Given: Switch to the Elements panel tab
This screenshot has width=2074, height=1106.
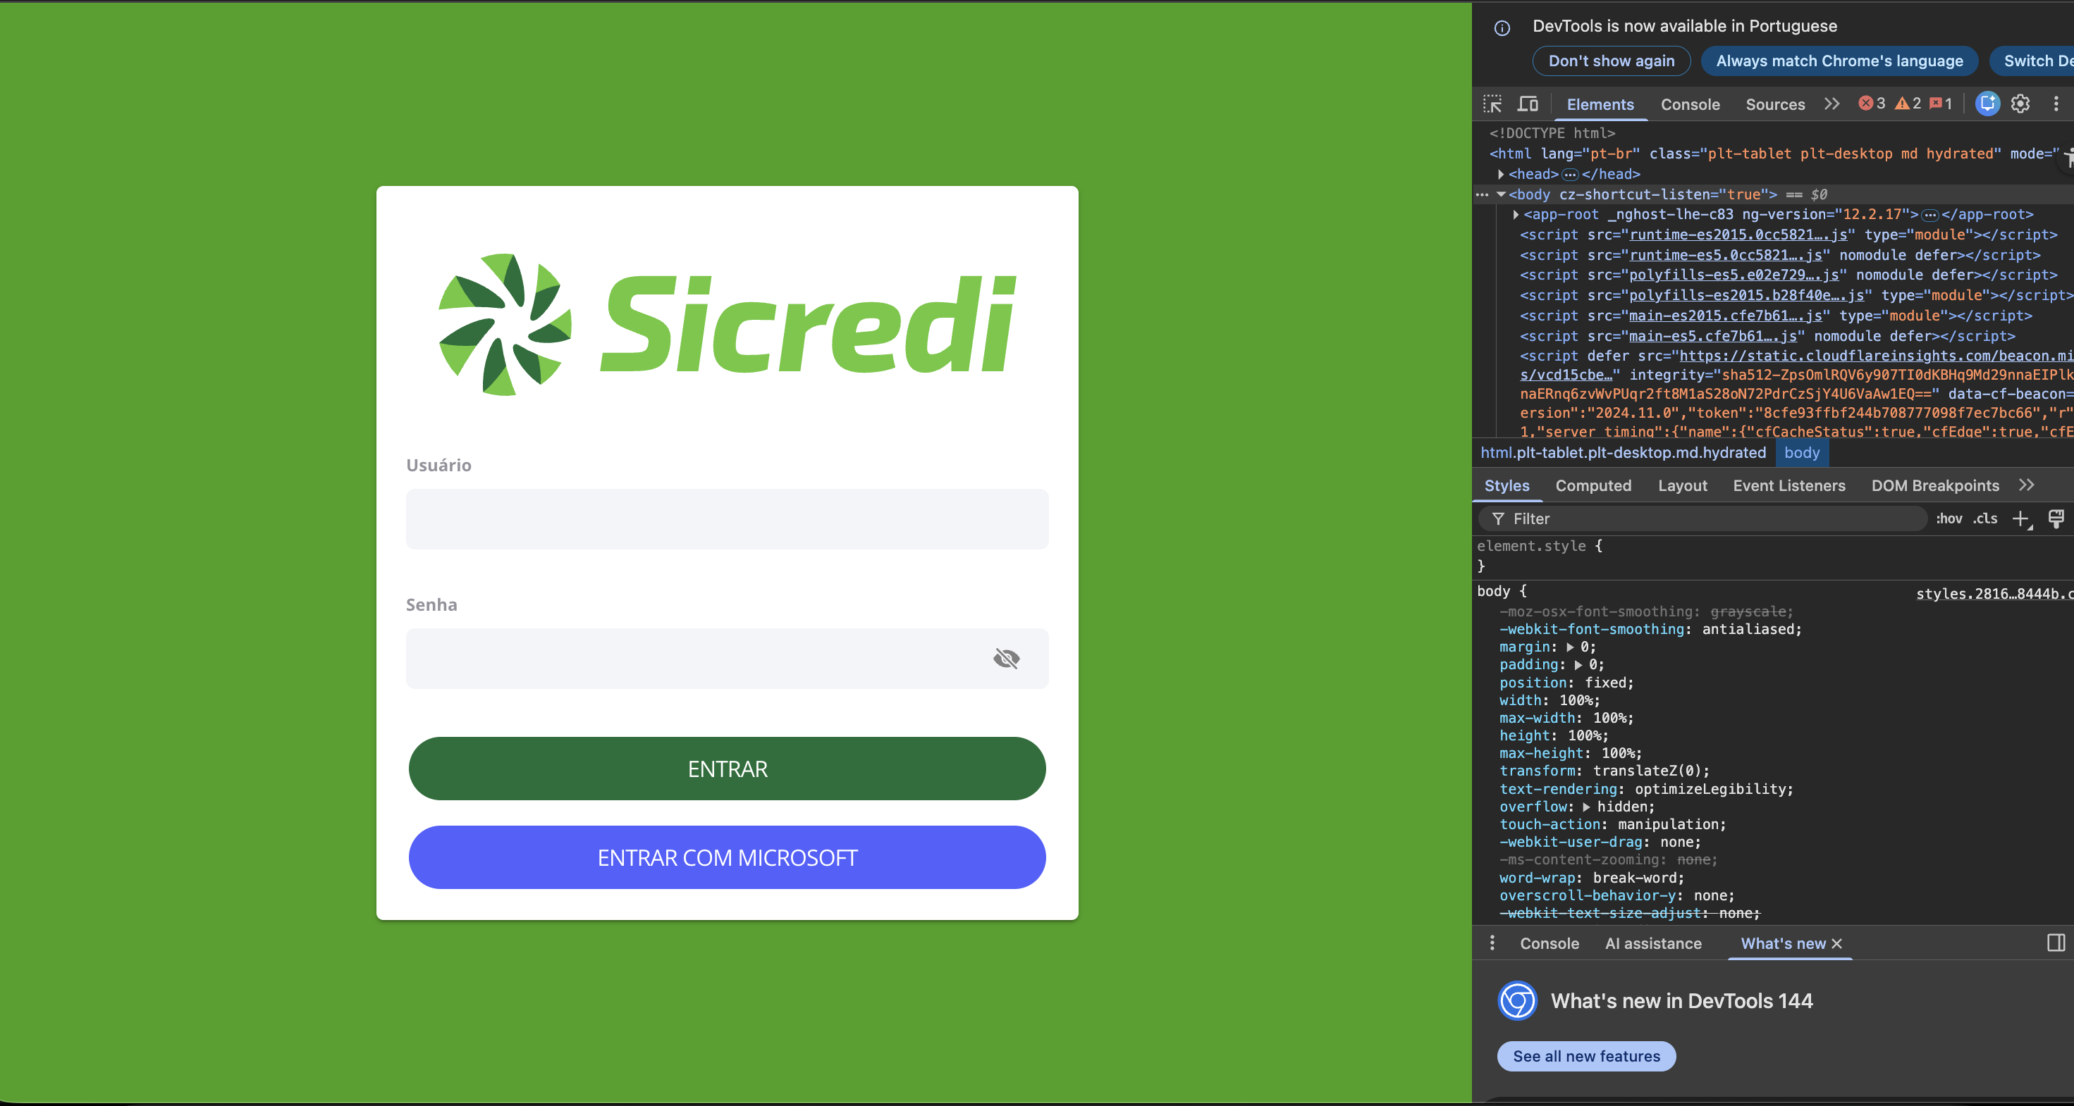Looking at the screenshot, I should (x=1600, y=104).
